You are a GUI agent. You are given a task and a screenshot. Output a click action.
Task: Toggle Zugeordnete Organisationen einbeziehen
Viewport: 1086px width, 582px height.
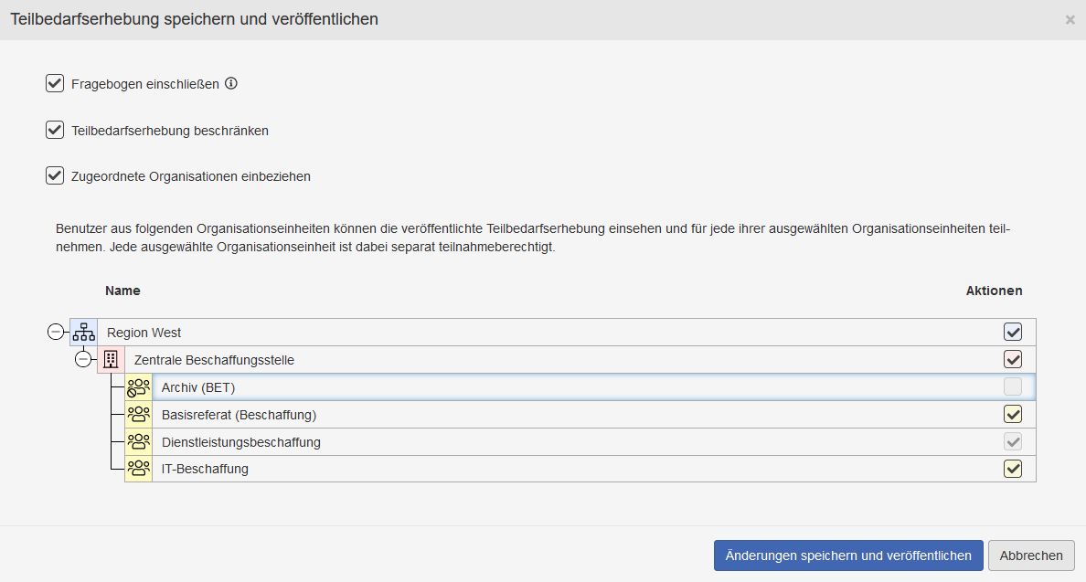coord(54,175)
